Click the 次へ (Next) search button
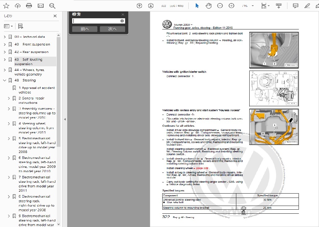This screenshot has width=319, height=227. click(x=112, y=29)
